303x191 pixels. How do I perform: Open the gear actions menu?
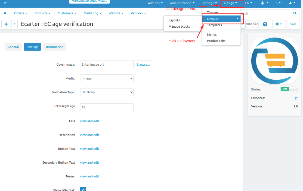click(x=278, y=24)
